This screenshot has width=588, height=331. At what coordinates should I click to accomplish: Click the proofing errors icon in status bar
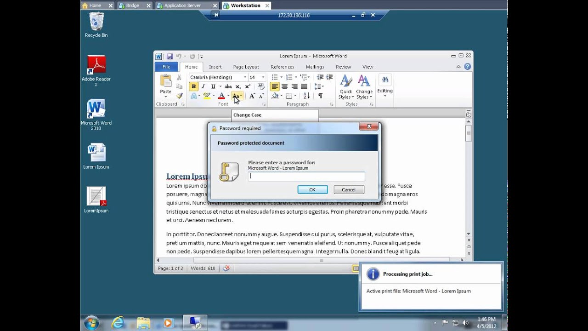(226, 268)
